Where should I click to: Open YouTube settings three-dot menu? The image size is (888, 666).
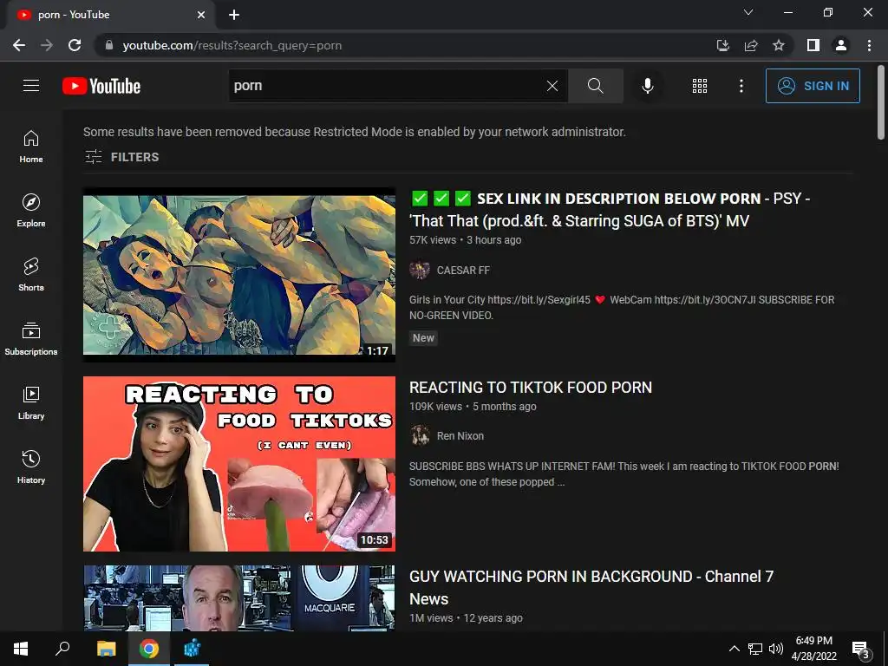click(741, 86)
